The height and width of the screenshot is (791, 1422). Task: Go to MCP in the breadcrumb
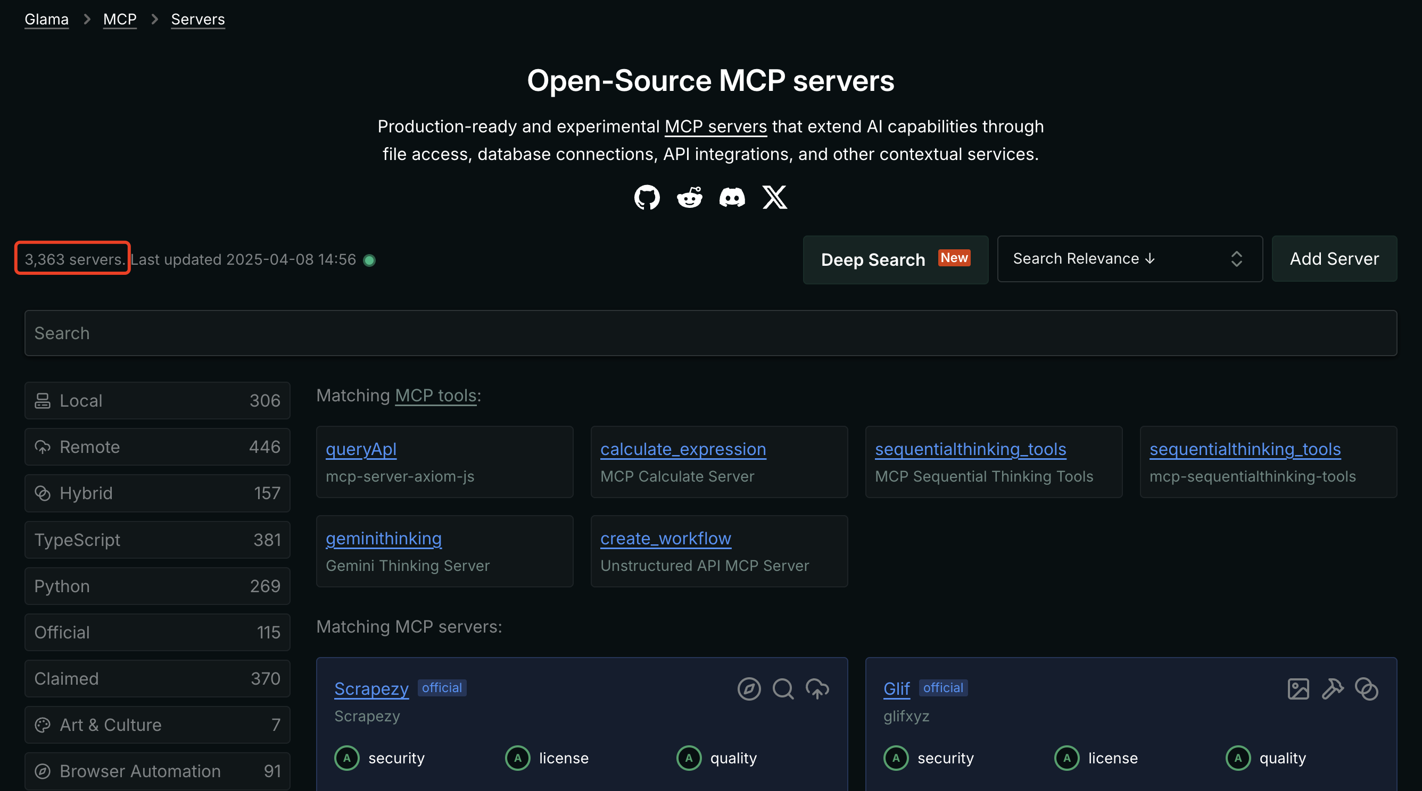(120, 19)
